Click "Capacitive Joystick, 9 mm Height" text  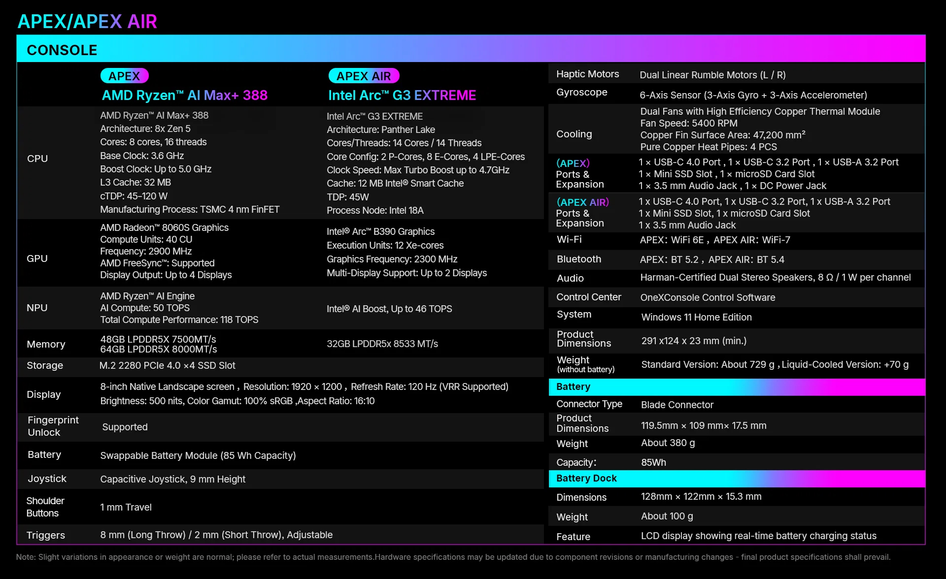[x=173, y=479]
